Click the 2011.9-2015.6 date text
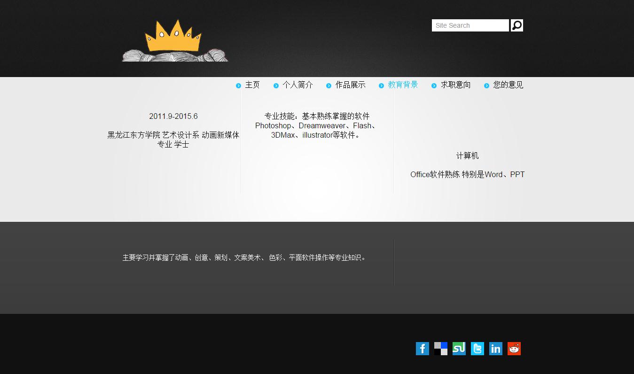Screen dimensions: 634x374 pyautogui.click(x=173, y=117)
